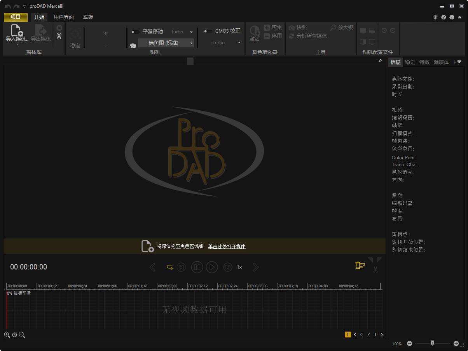
Task: Open the Source Media (源媒体) panel tab
Action: [441, 62]
